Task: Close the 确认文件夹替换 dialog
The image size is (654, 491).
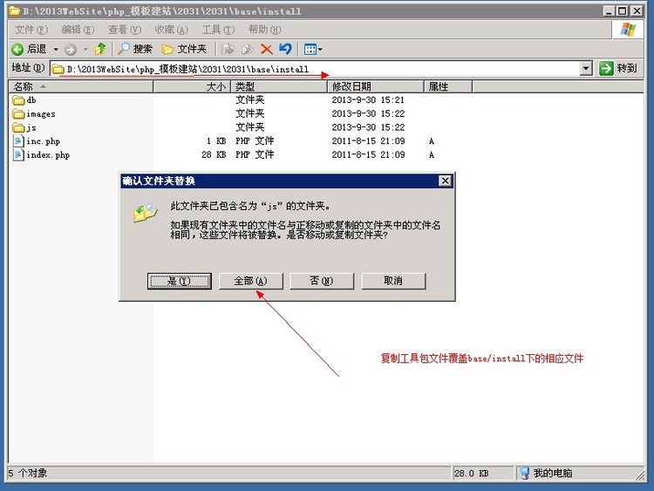Action: click(x=445, y=181)
